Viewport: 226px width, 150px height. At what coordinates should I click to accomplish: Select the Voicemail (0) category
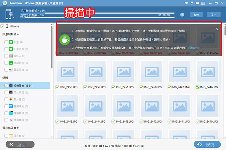pos(25,70)
